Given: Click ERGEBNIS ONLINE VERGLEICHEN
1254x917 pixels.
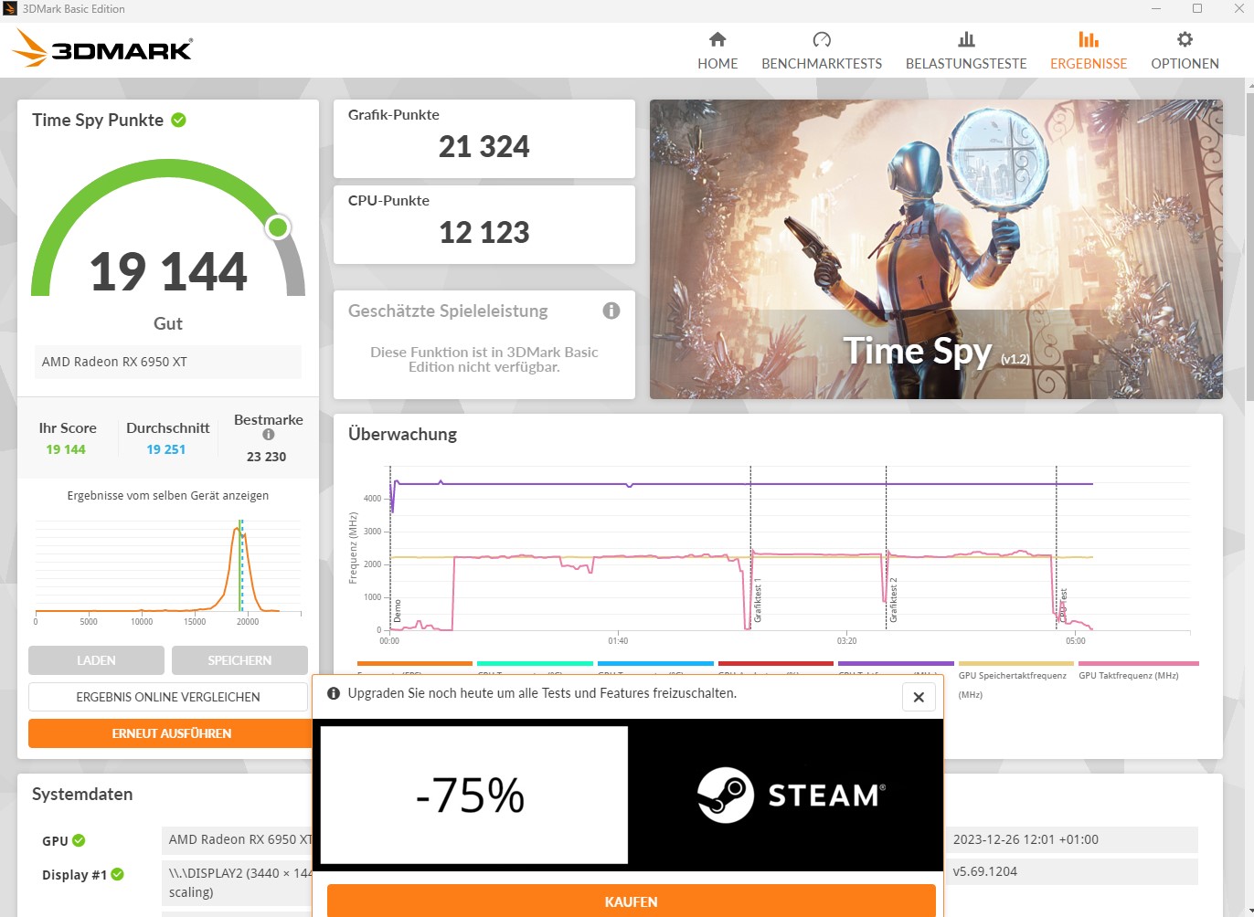Looking at the screenshot, I should tap(168, 697).
